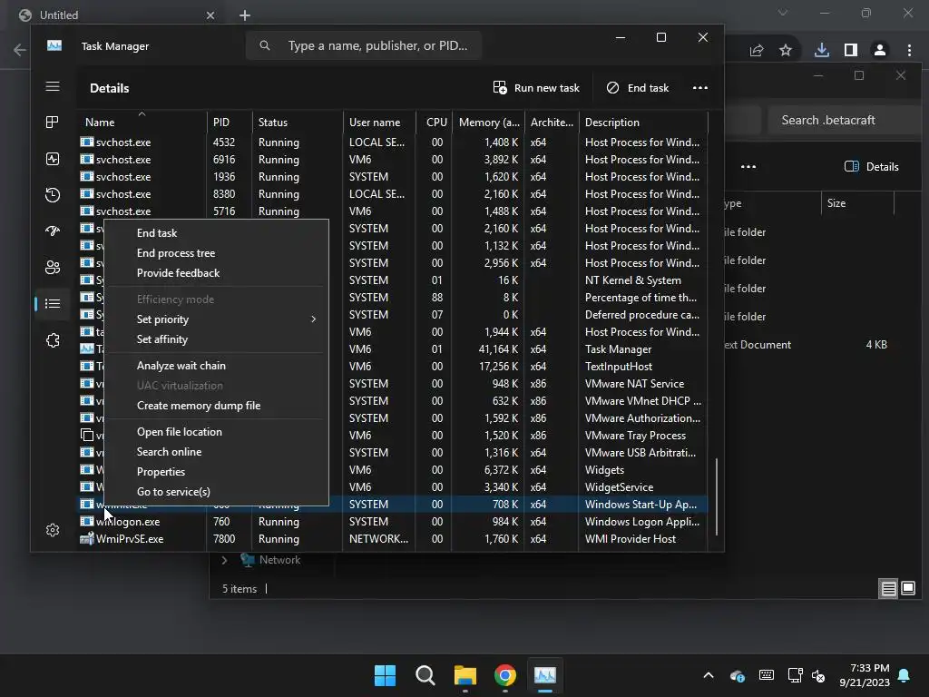The width and height of the screenshot is (929, 697).
Task: Open Task Manager Settings gear icon
Action: pos(53,530)
